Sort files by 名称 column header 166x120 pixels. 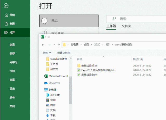click(x=79, y=59)
